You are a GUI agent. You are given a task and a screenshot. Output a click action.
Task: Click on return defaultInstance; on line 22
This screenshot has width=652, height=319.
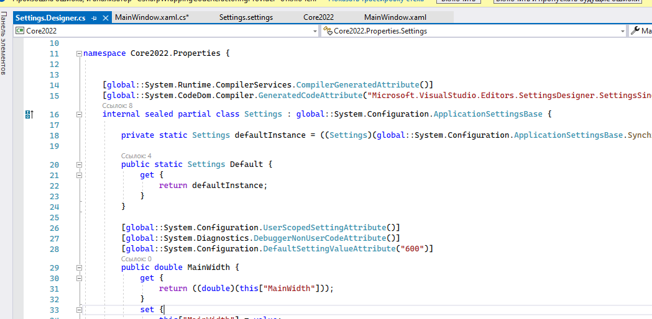(213, 186)
